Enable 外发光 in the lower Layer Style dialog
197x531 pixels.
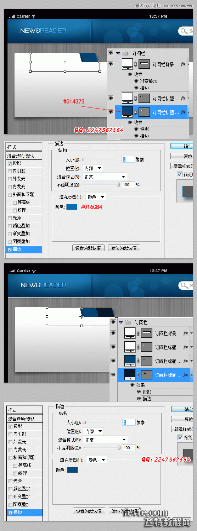point(10,442)
